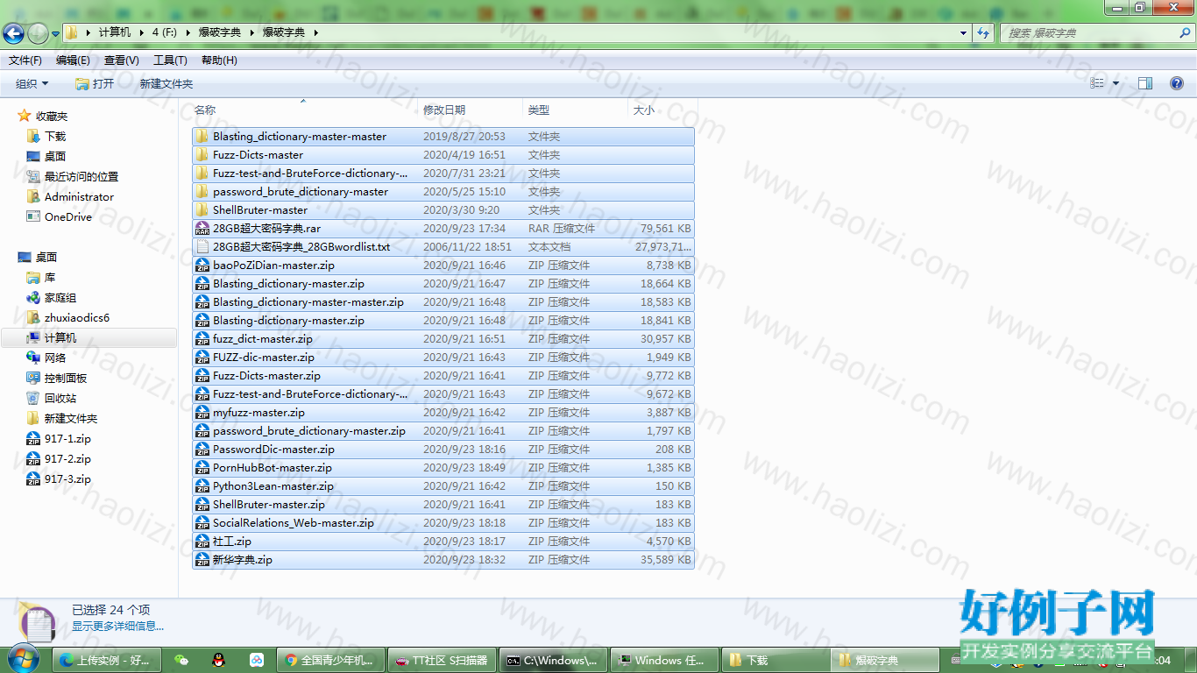Click the 新建文件夹 toolbar button
The height and width of the screenshot is (673, 1197).
(166, 83)
